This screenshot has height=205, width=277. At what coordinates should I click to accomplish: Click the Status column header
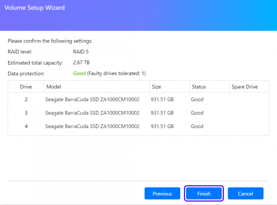click(x=198, y=87)
